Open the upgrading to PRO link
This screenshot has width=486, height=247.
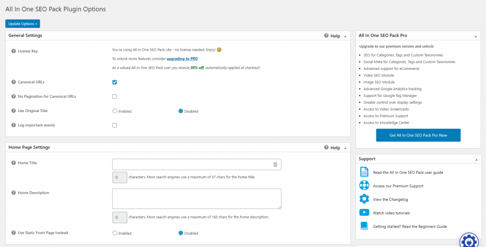(182, 59)
